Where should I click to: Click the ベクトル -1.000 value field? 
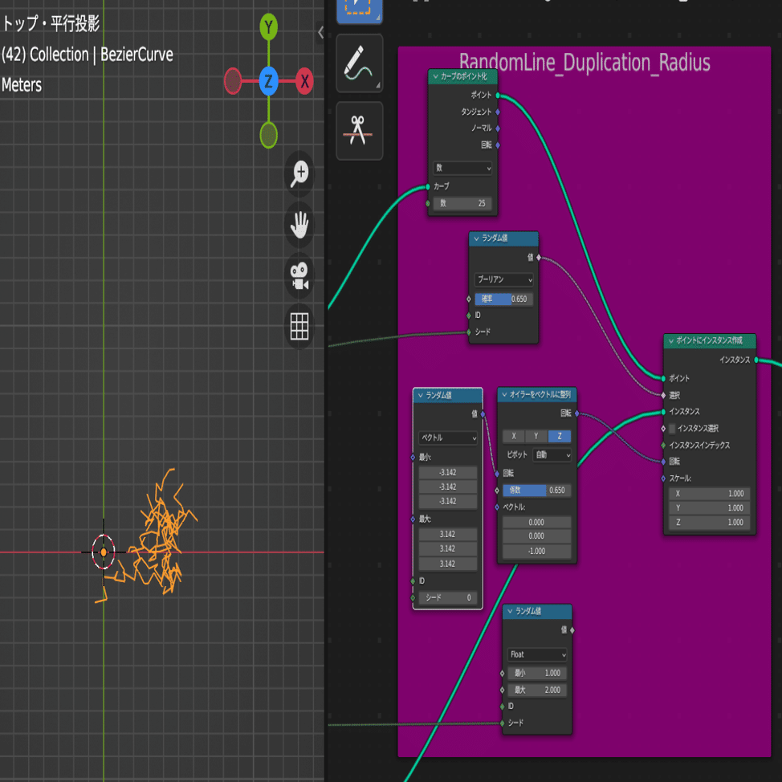[537, 552]
